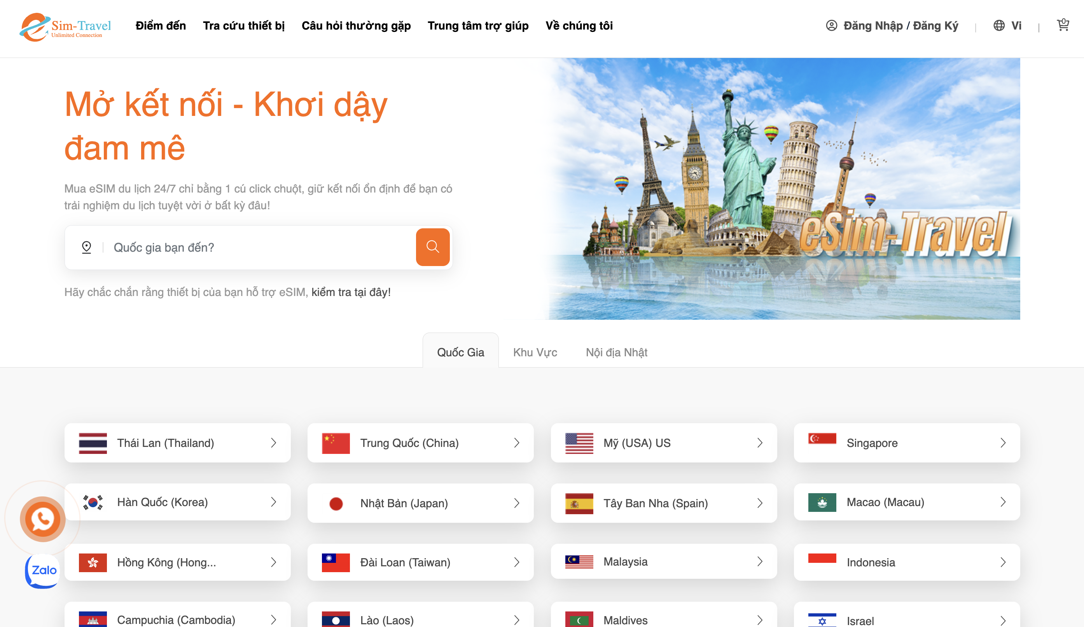Open Campuchia (Cambodia) country label
1084x627 pixels.
(x=177, y=620)
